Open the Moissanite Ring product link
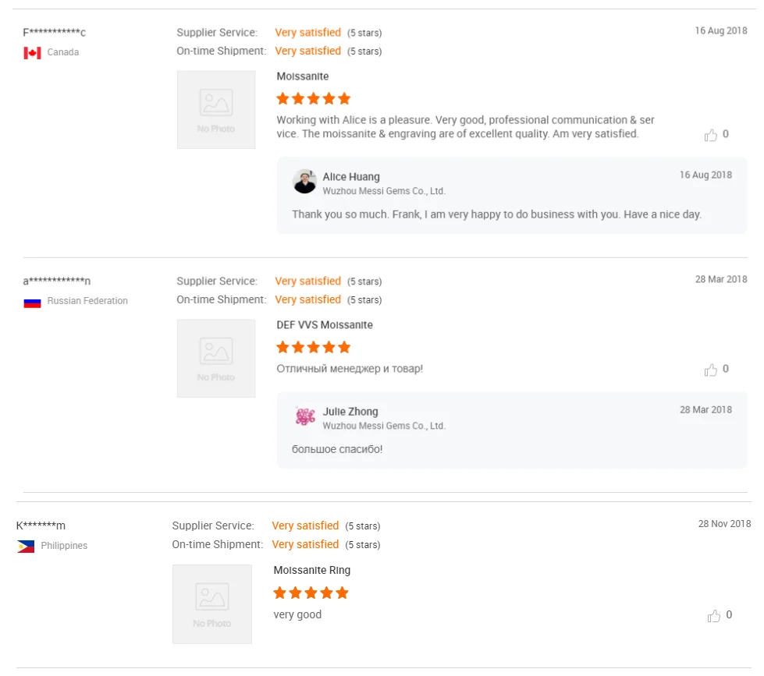764x676 pixels. pos(312,571)
